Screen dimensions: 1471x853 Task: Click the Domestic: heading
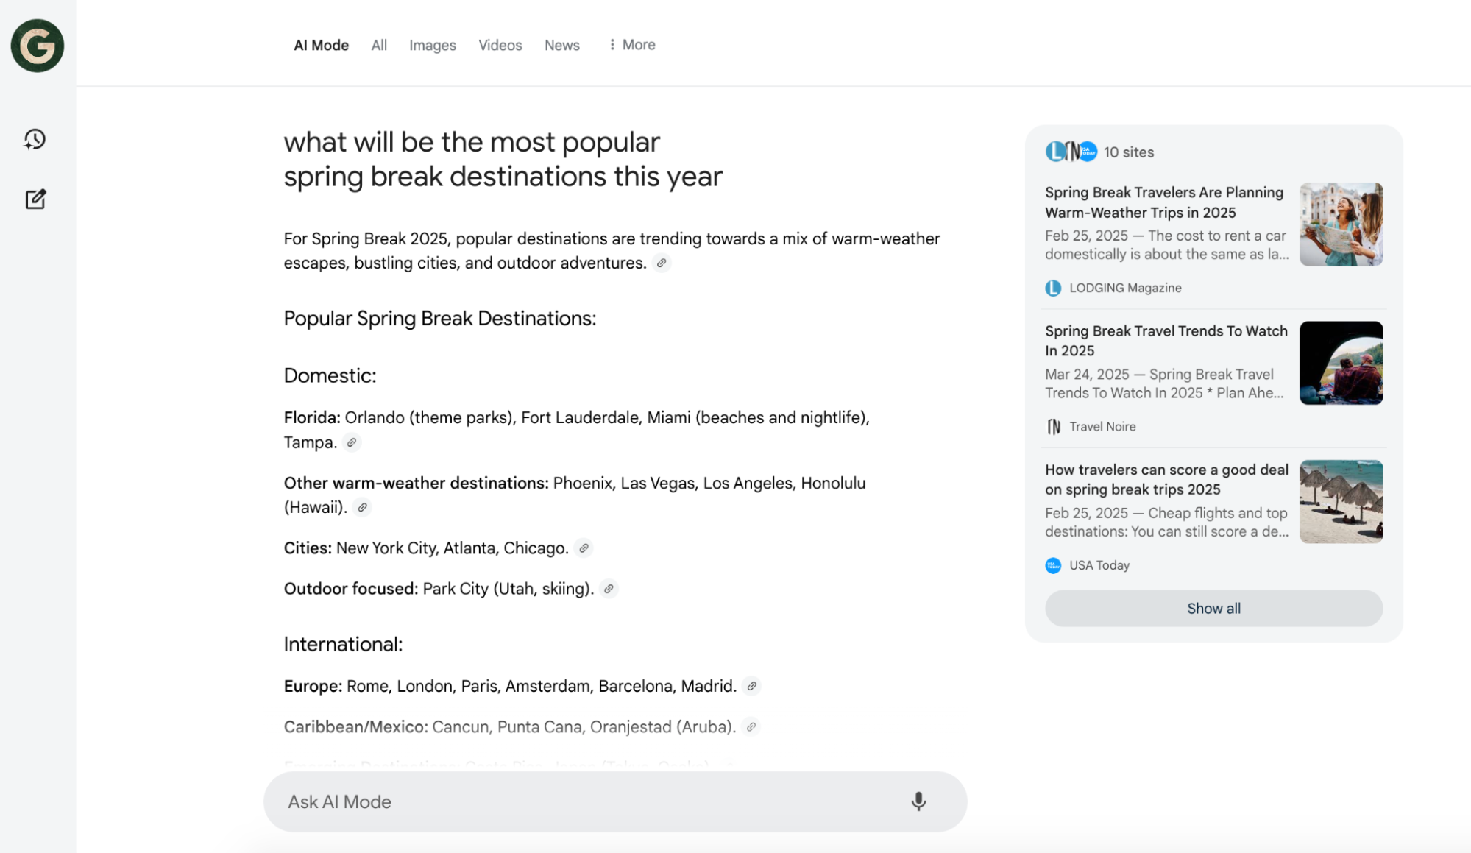[330, 375]
